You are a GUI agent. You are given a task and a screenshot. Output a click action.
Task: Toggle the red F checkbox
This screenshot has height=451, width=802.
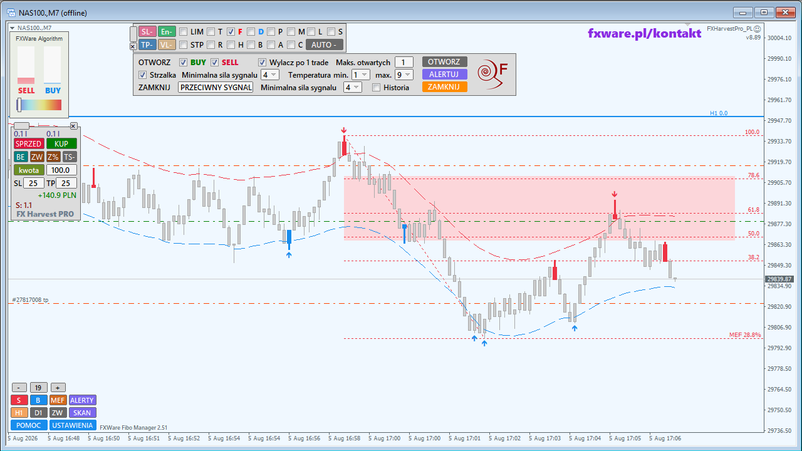[231, 31]
